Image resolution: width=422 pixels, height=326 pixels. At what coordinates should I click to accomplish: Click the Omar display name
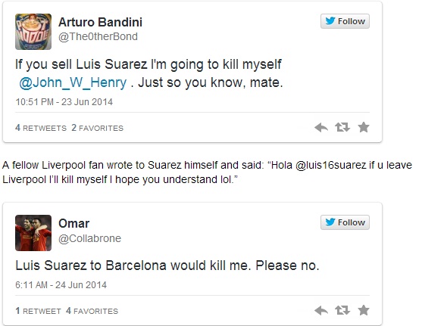[x=74, y=223]
